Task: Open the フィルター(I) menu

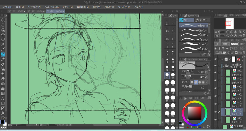Action: click(x=109, y=7)
